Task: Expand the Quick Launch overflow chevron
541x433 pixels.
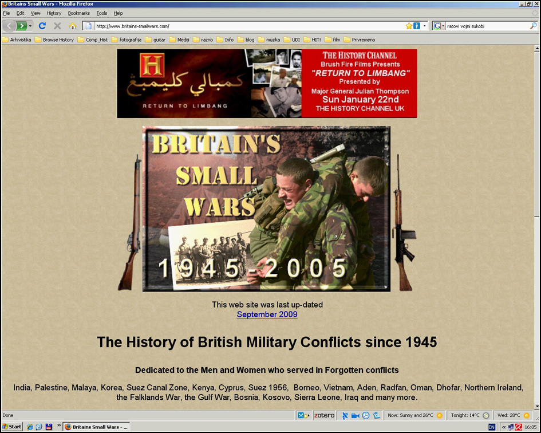Action: 58,426
